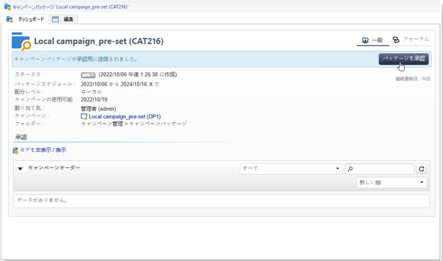Select the date 2022/10/19
Image resolution: width=443 pixels, height=261 pixels.
point(94,99)
